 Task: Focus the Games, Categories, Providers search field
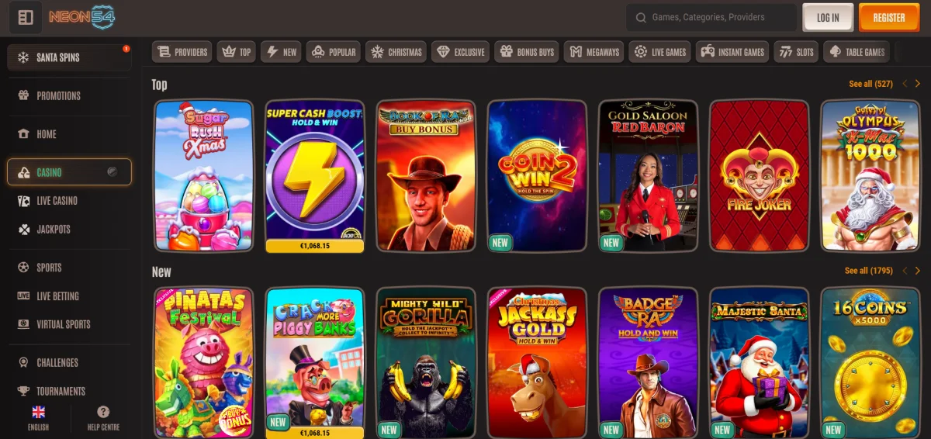click(711, 17)
